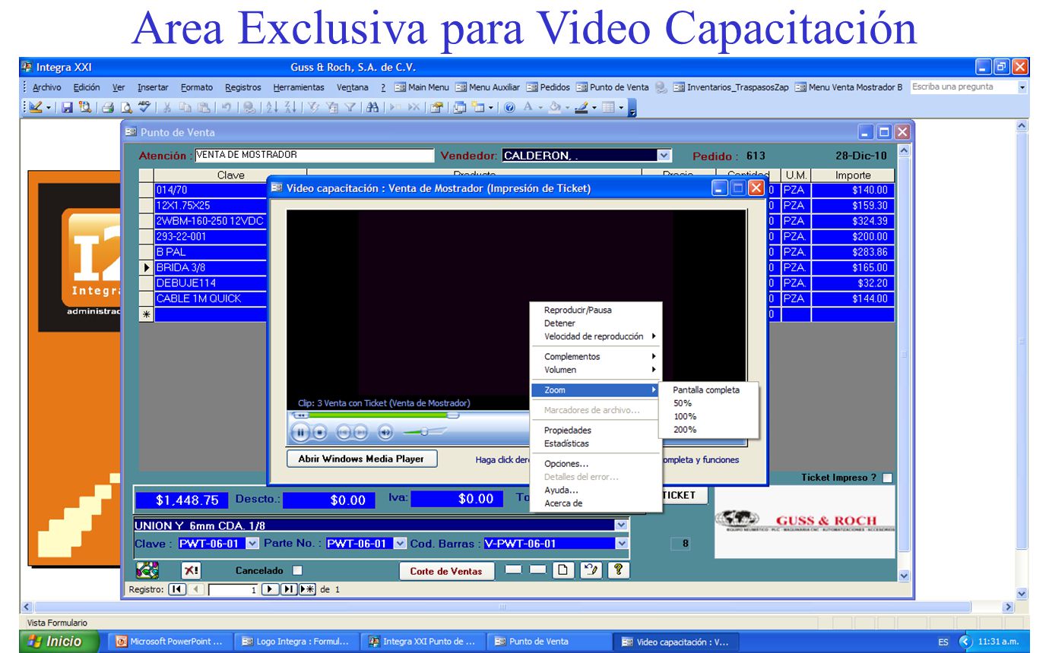Click the Undo toolbar icon
The height and width of the screenshot is (653, 1049).
(x=226, y=108)
